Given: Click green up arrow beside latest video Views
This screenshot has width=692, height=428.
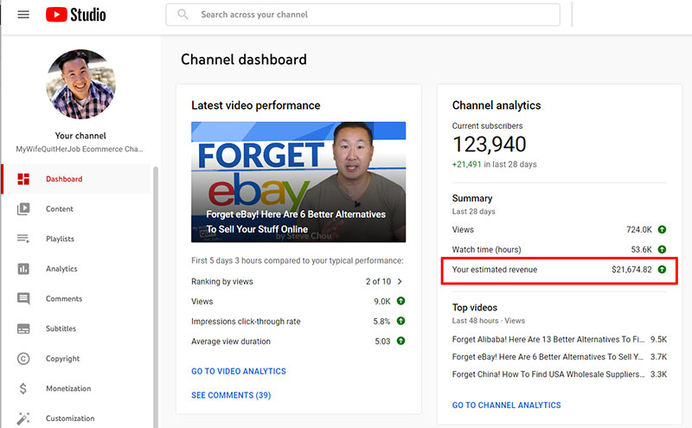Looking at the screenshot, I should pyautogui.click(x=400, y=301).
